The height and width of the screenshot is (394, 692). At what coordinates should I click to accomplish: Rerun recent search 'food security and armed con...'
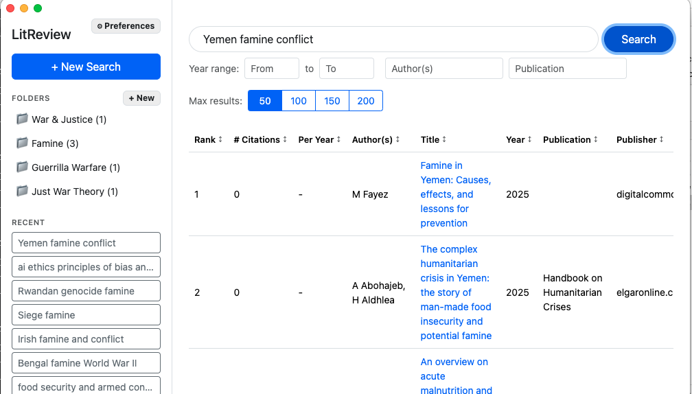(86, 386)
